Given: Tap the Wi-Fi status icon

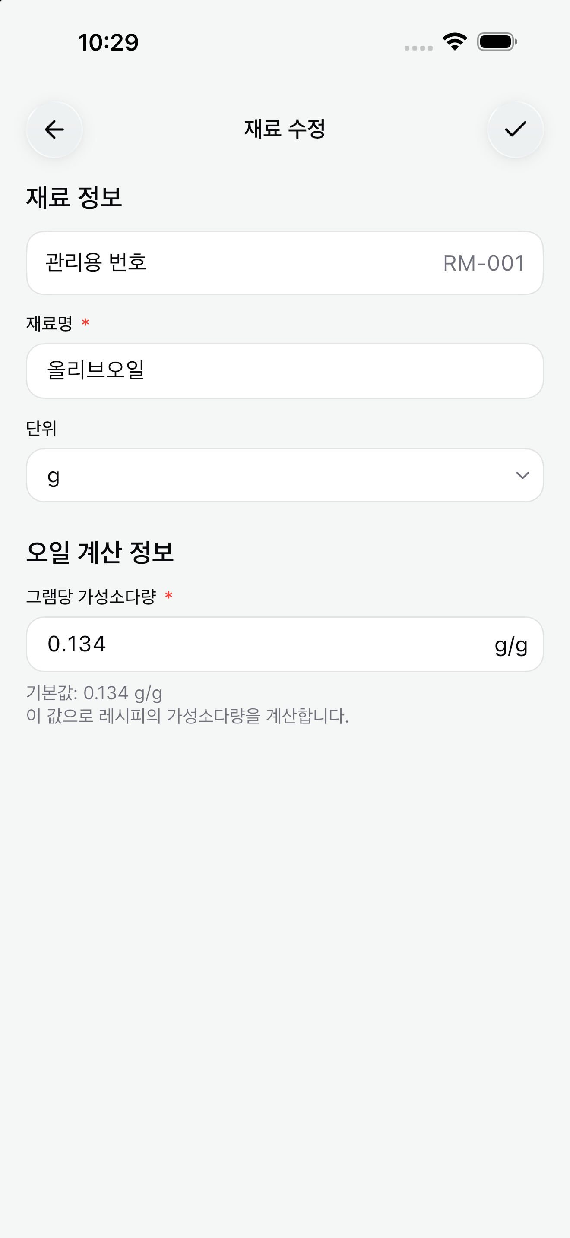Looking at the screenshot, I should click(x=455, y=42).
